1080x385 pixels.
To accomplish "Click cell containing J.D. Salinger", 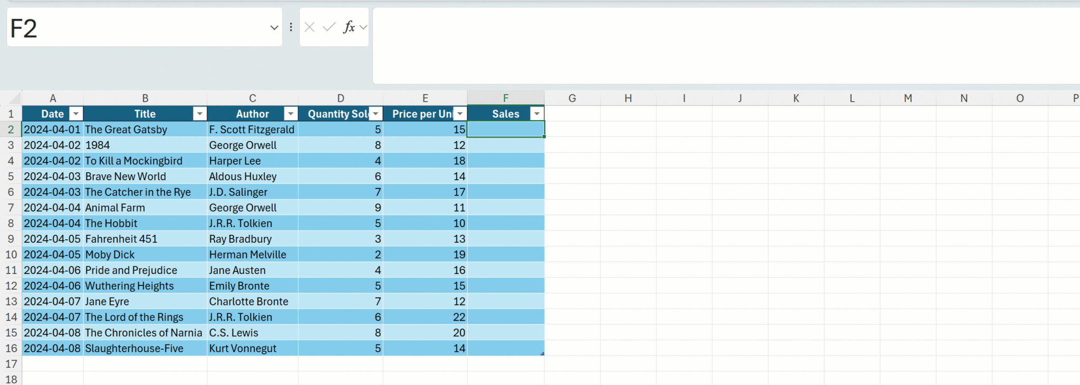I will tap(253, 192).
